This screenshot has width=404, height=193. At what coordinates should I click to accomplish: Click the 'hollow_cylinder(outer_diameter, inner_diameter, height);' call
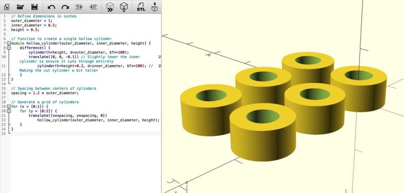click(98, 120)
